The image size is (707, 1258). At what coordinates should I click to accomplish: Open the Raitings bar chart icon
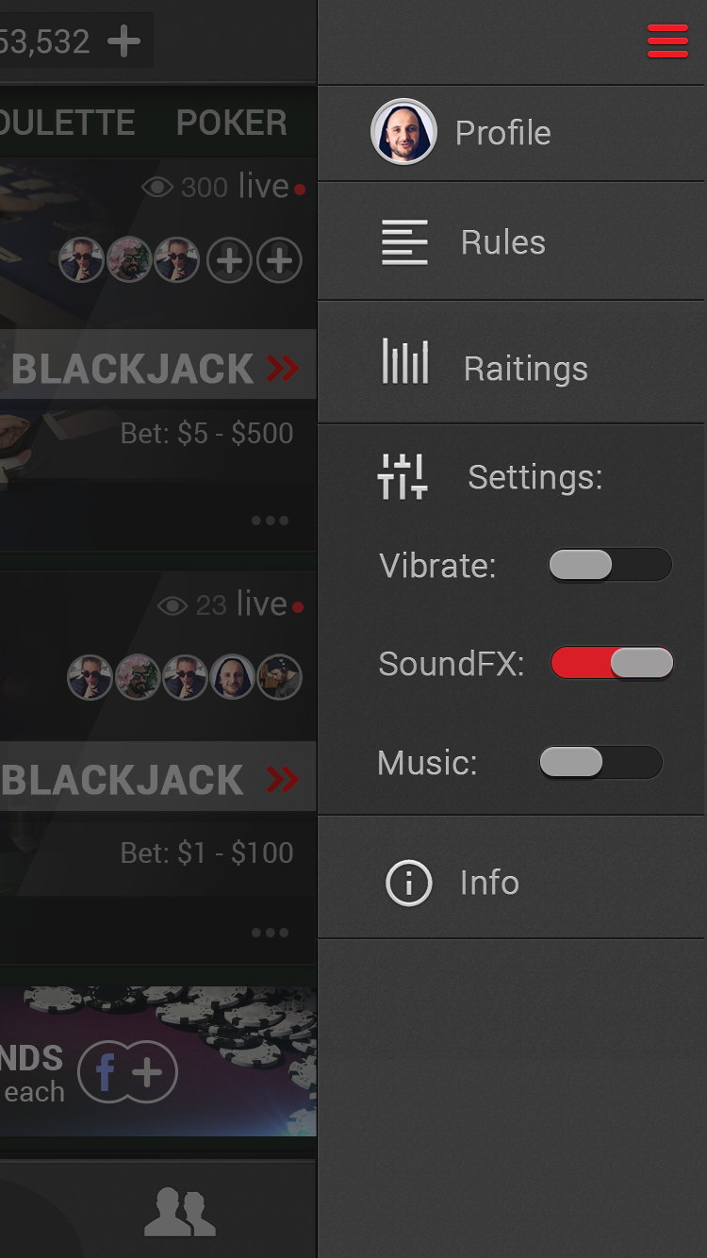click(405, 361)
